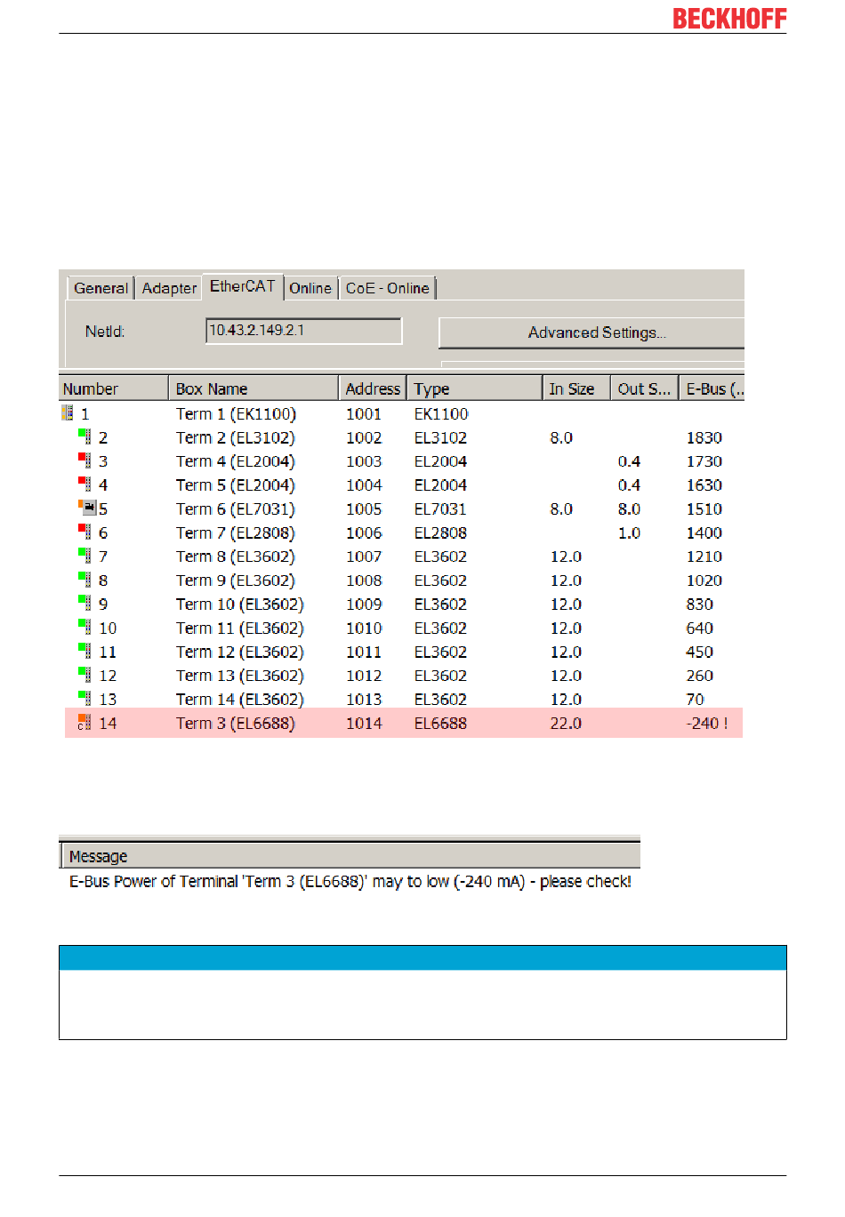This screenshot has height=1217, width=845.
Task: Select row Term 13 (EL3602)
Action: point(402,676)
